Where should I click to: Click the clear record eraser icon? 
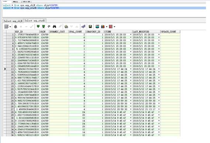tap(61, 27)
